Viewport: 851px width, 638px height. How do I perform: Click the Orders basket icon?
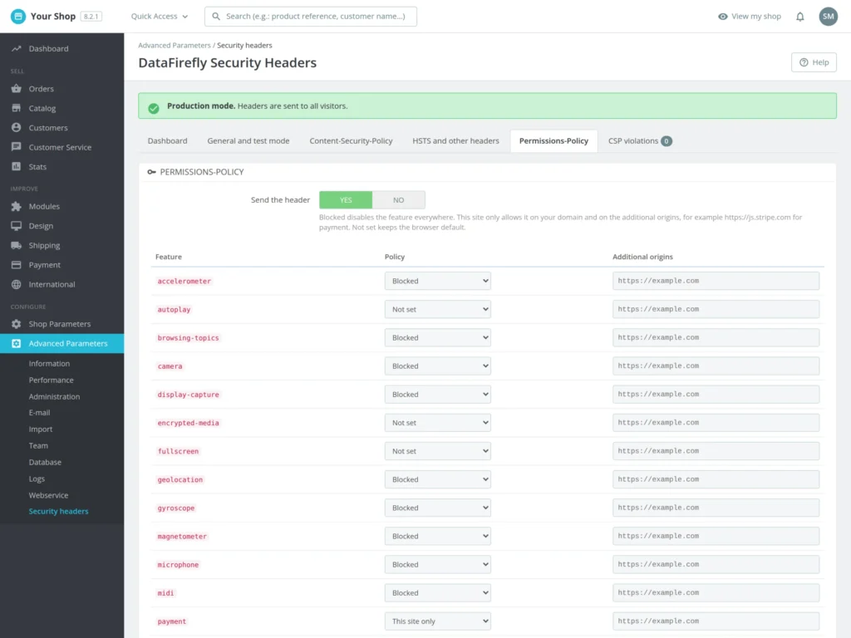pos(17,88)
